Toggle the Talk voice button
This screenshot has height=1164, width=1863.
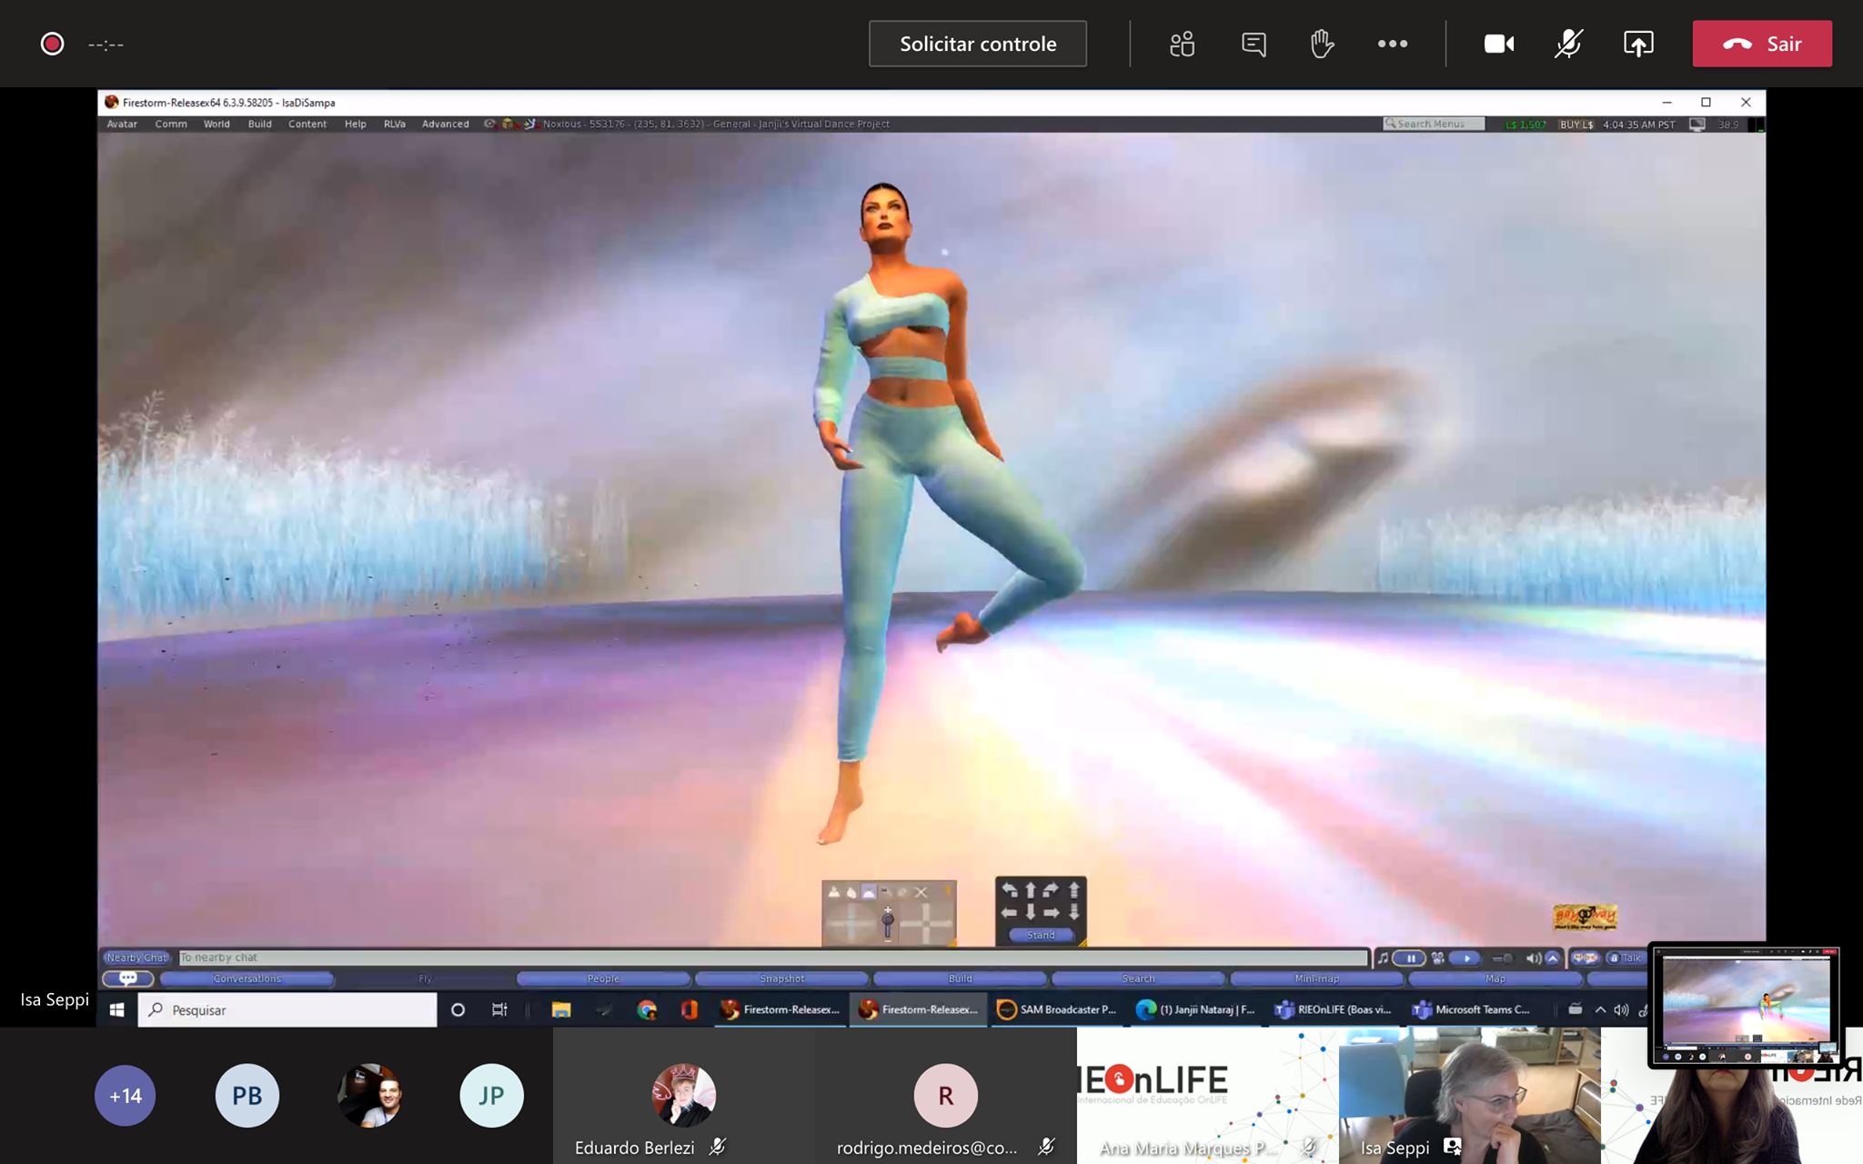coord(1626,958)
